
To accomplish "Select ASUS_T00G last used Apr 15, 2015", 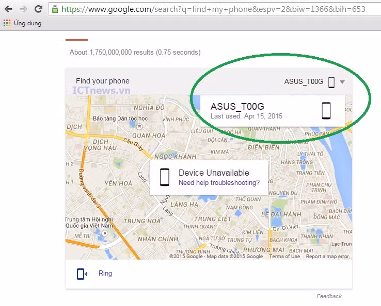I will [246, 111].
